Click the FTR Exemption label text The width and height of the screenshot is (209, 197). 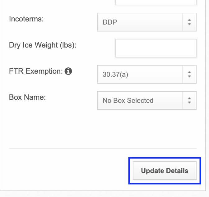pyautogui.click(x=36, y=71)
